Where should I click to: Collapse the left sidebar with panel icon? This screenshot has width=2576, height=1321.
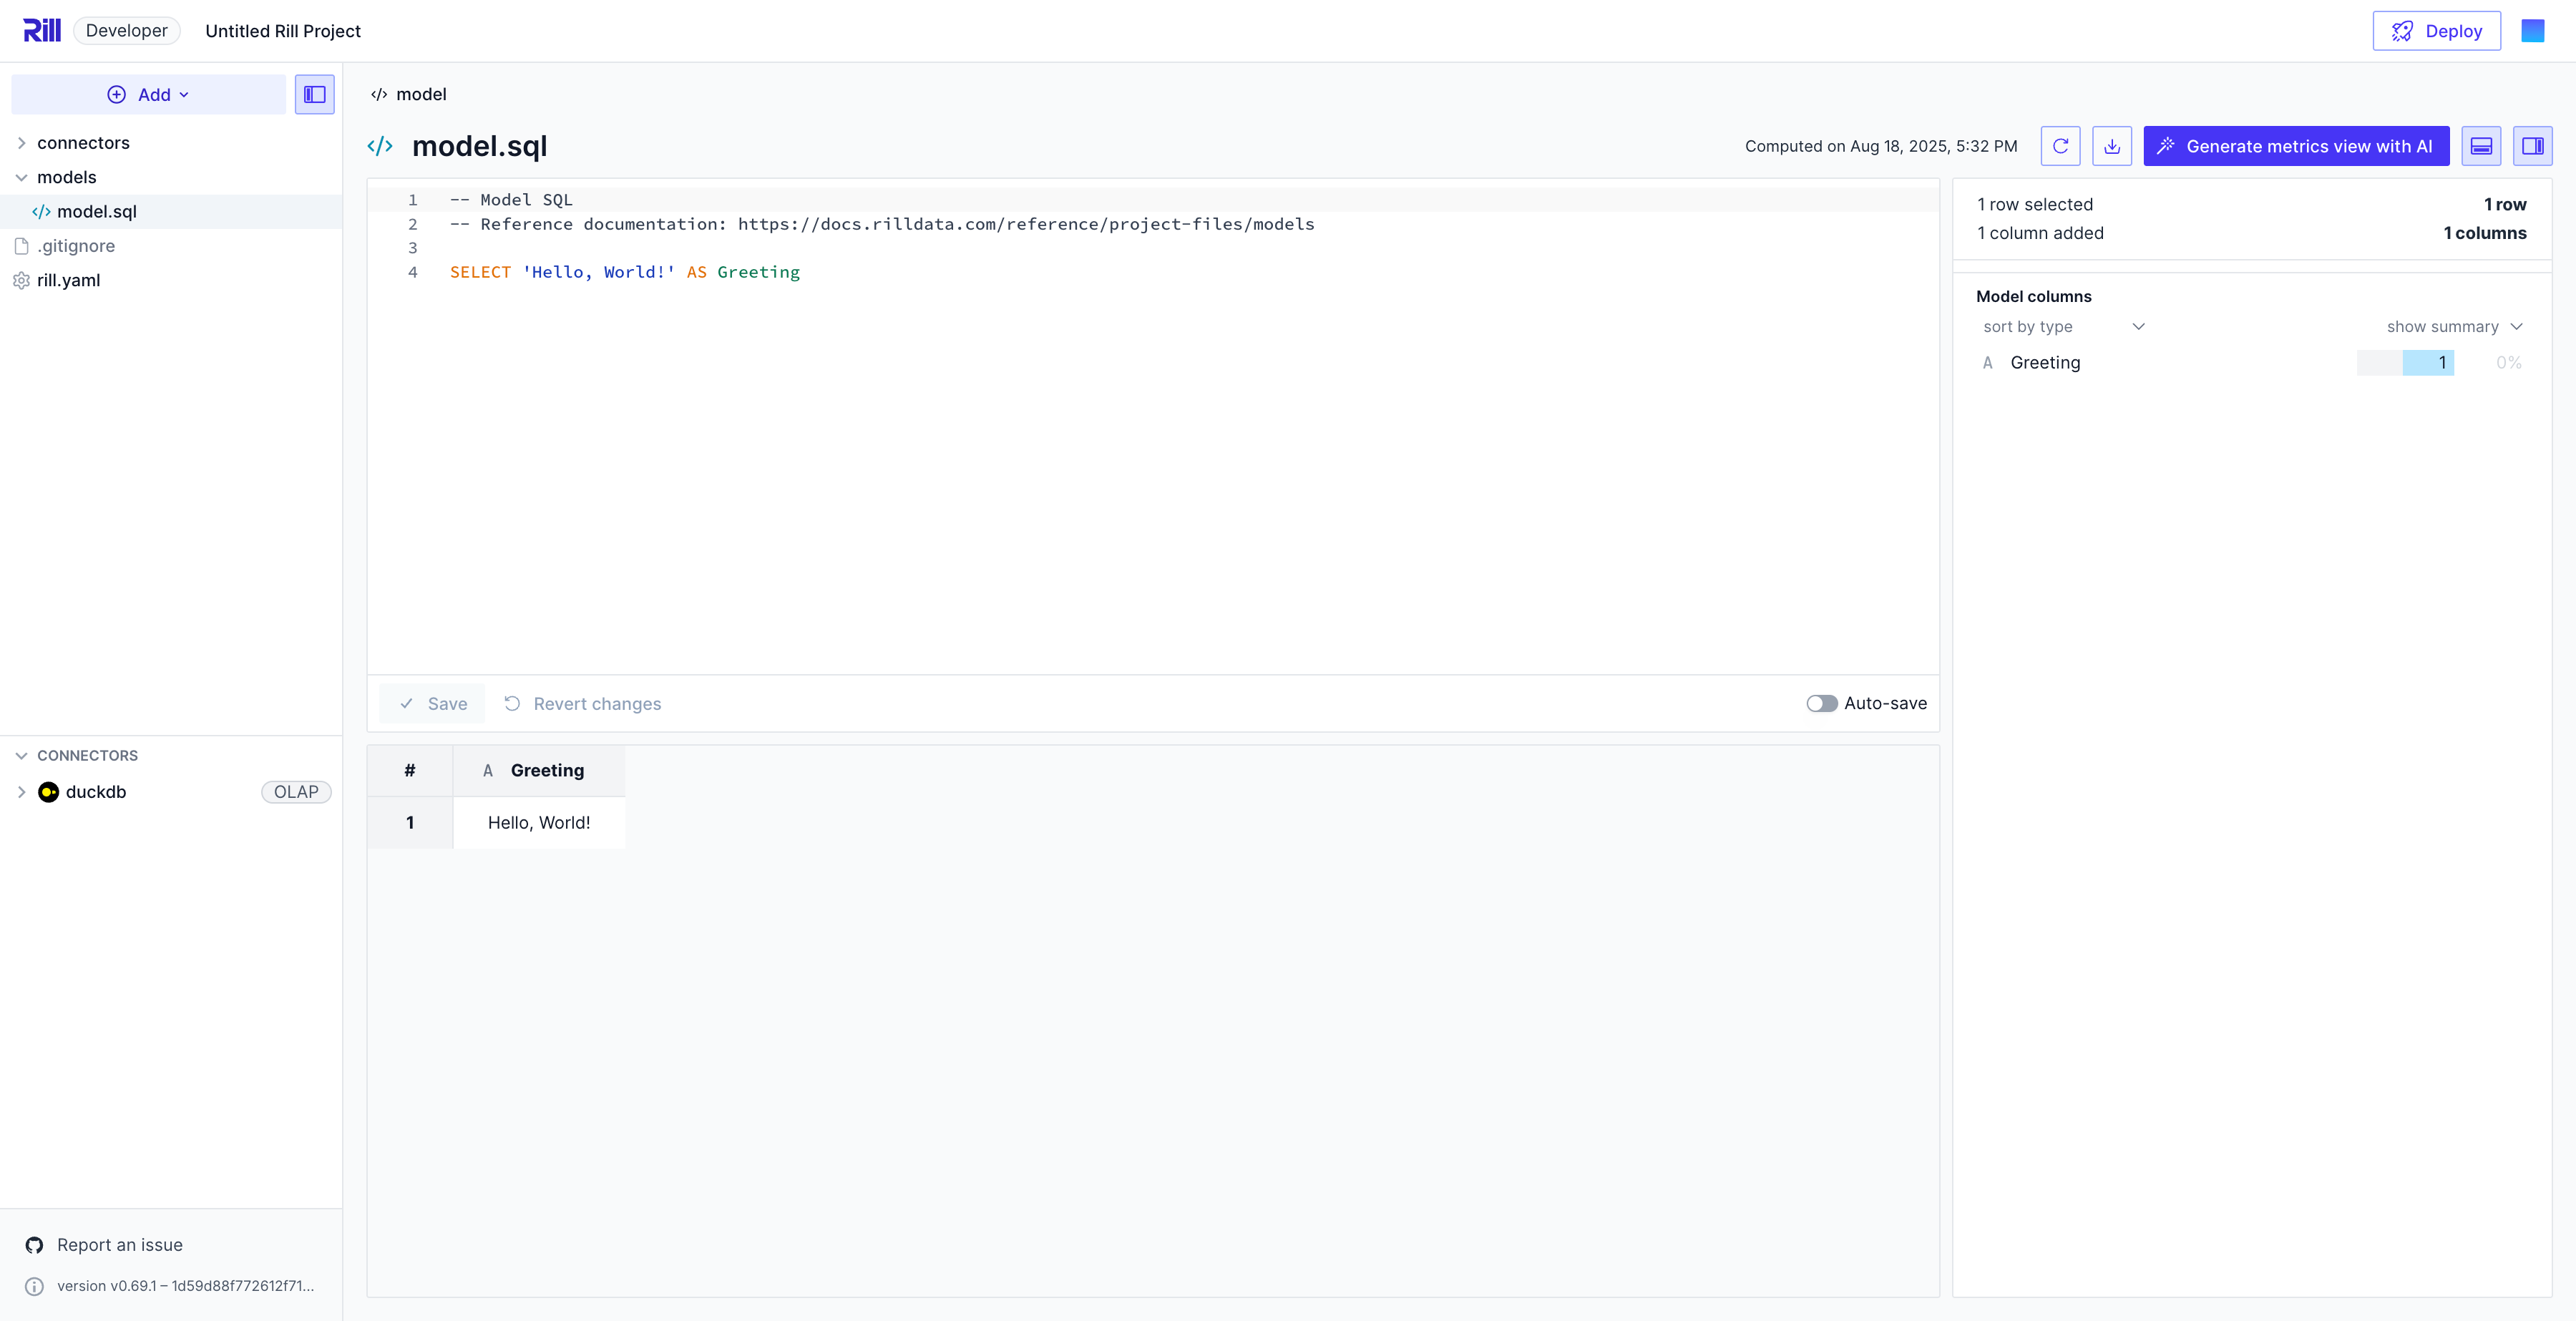point(314,94)
